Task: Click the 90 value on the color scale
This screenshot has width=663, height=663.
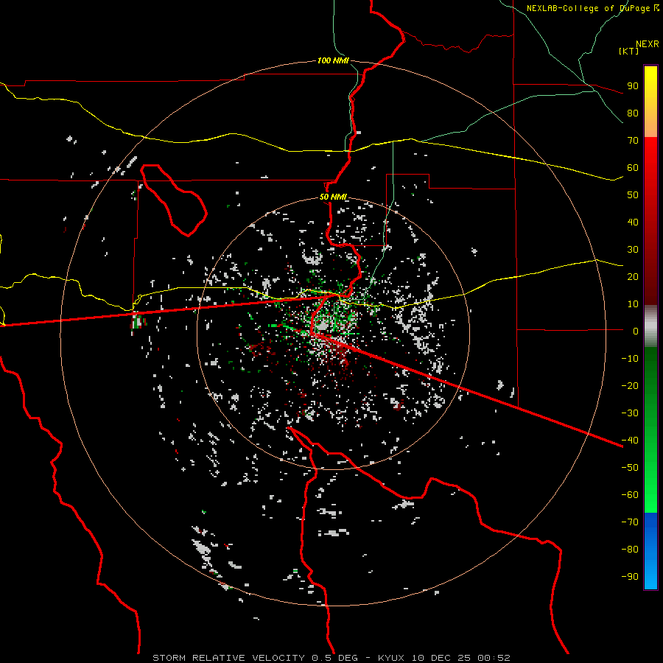Action: pyautogui.click(x=633, y=86)
